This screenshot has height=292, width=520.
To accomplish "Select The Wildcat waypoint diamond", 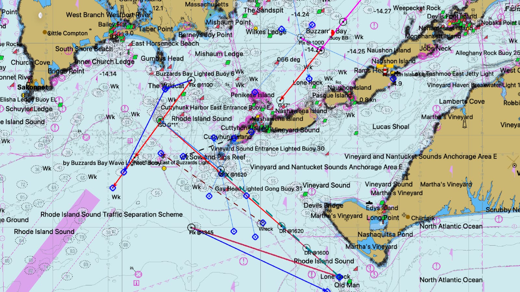I will point(165,89).
